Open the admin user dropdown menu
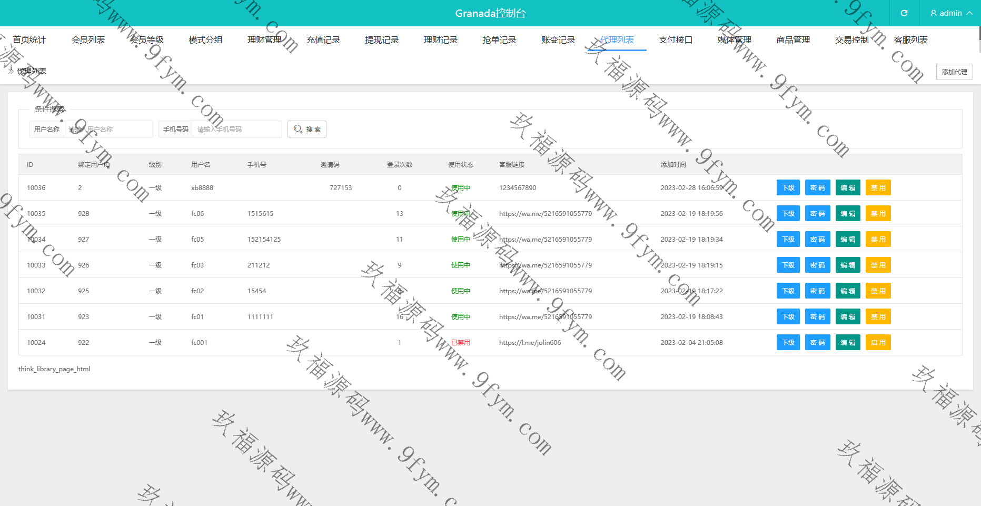Viewport: 981px width, 506px height. pos(950,13)
